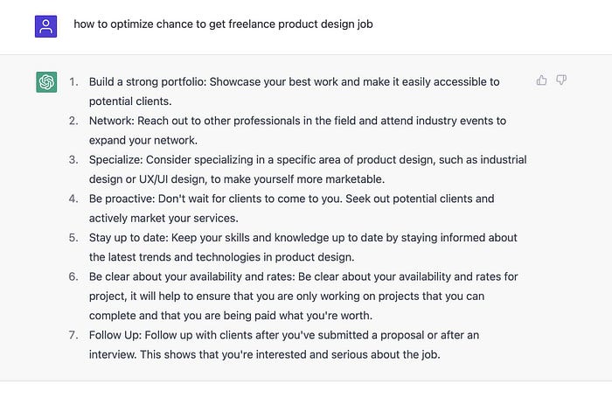The width and height of the screenshot is (612, 398).
Task: Click the "Stay up to date:" list item
Action: [303, 248]
